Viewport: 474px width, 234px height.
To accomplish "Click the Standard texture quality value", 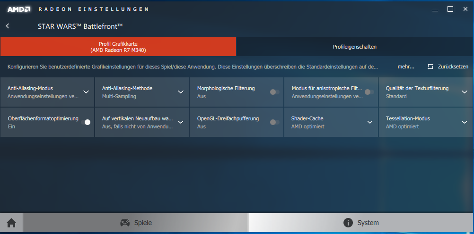I will pyautogui.click(x=396, y=97).
